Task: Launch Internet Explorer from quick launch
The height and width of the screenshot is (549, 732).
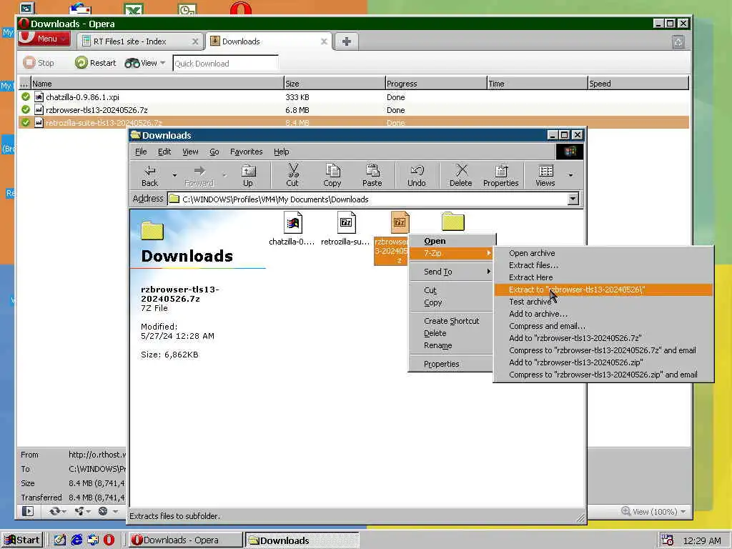Action: pyautogui.click(x=76, y=540)
